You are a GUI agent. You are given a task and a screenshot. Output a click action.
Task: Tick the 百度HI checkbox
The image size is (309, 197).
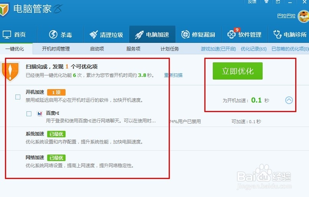pyautogui.click(x=29, y=114)
